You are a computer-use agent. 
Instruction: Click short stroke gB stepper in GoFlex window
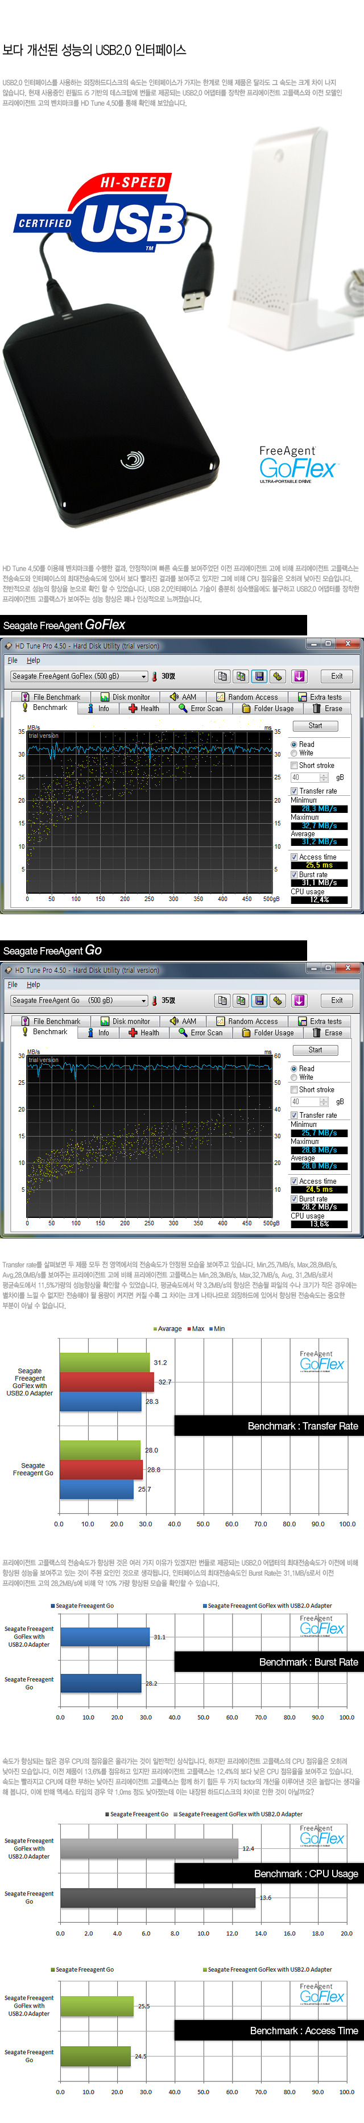324,777
